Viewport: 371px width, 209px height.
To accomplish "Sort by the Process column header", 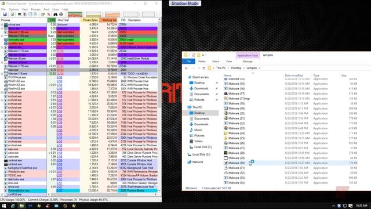I will click(x=24, y=20).
